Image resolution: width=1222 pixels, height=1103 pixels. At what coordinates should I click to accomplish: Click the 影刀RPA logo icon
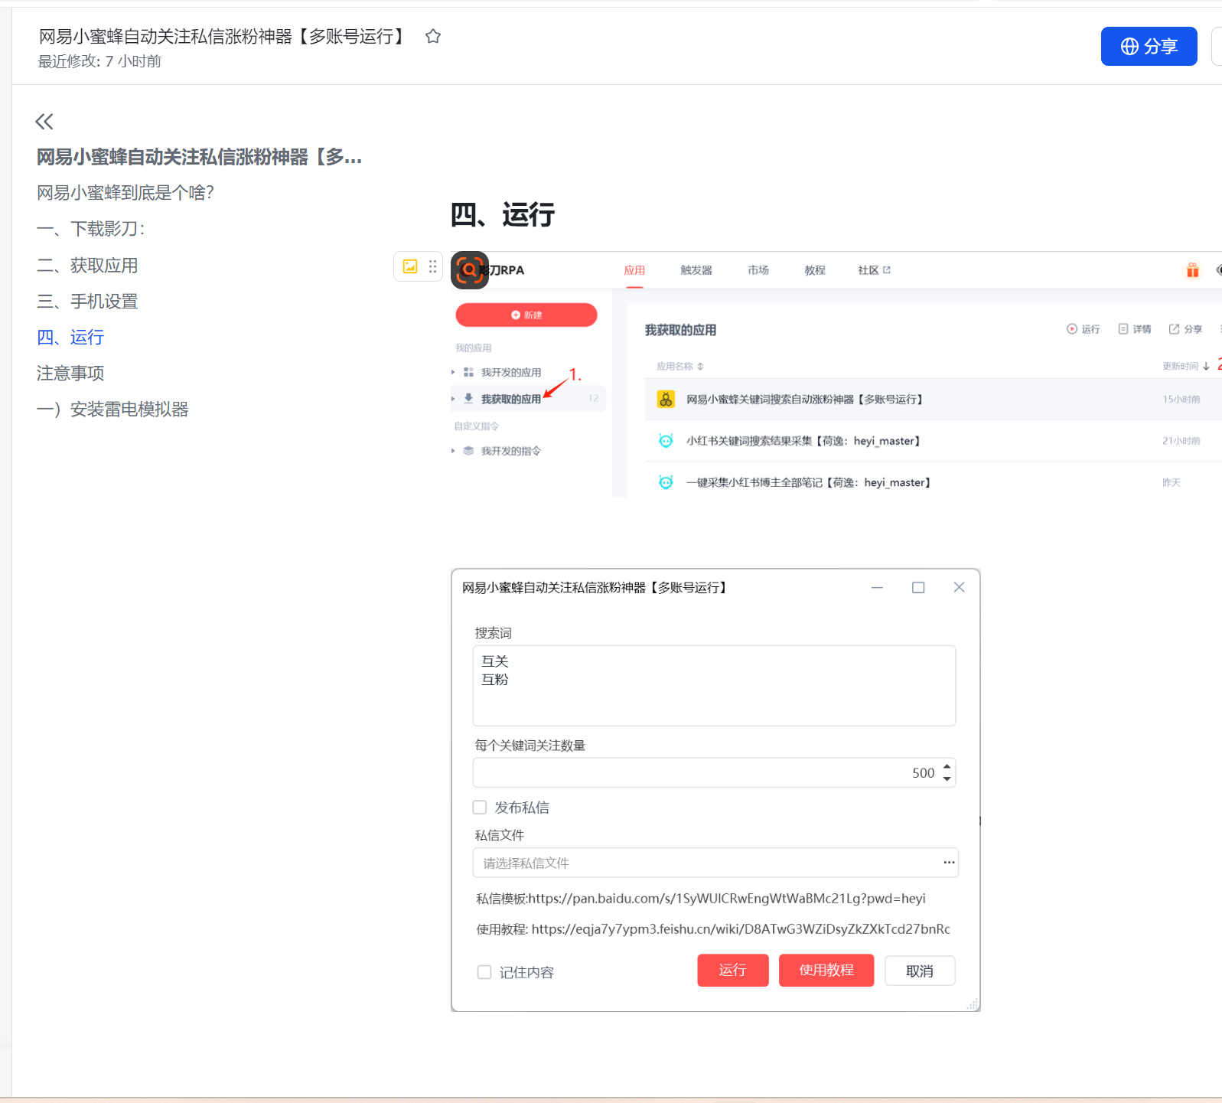(469, 270)
